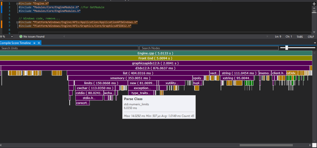Click the Engine.cpp timeline bar
Screen dimensions: 317x148
tap(156, 53)
